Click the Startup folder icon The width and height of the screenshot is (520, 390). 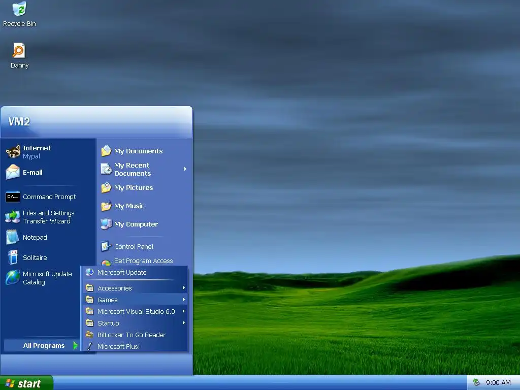(x=89, y=322)
